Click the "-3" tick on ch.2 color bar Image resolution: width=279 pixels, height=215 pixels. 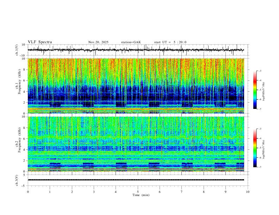pos(260,129)
